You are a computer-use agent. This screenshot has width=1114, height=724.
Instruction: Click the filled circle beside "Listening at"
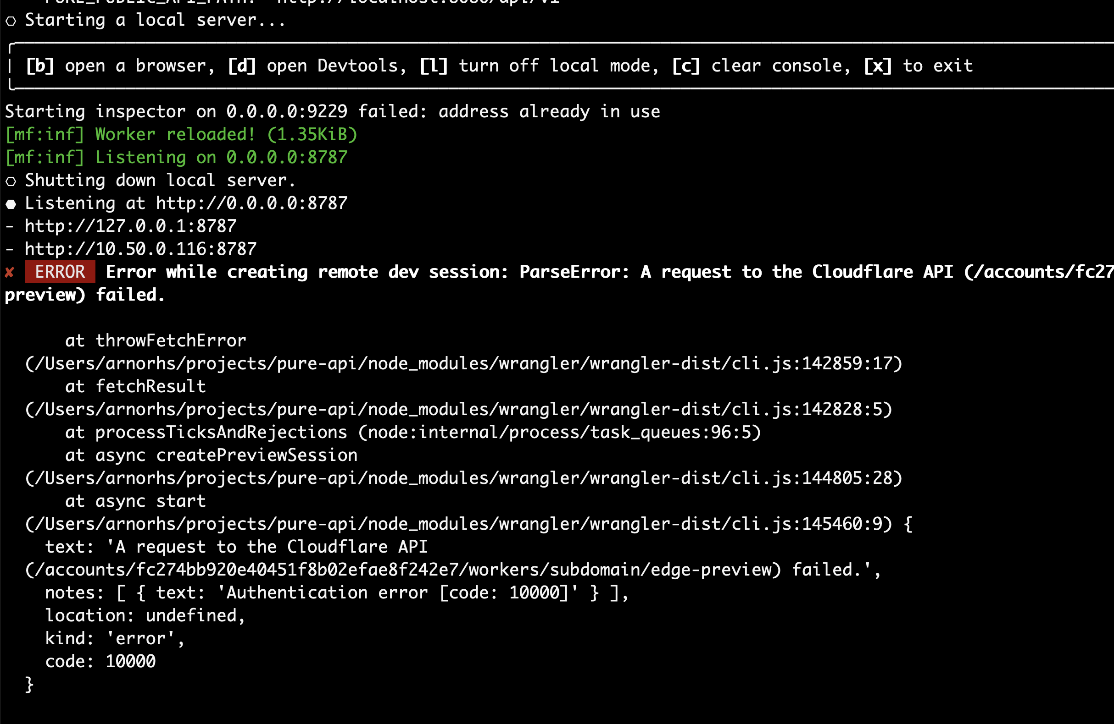pos(11,204)
